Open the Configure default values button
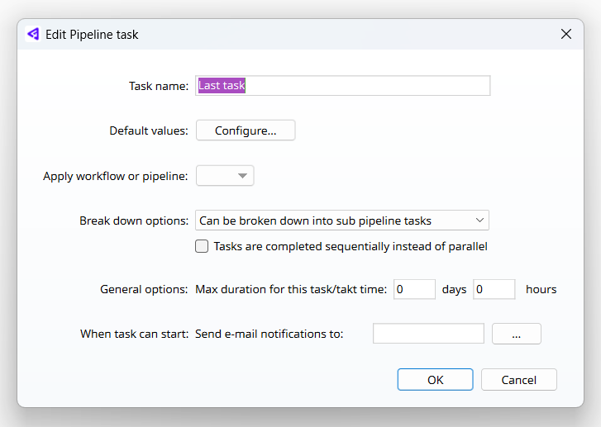The width and height of the screenshot is (601, 427). point(246,130)
